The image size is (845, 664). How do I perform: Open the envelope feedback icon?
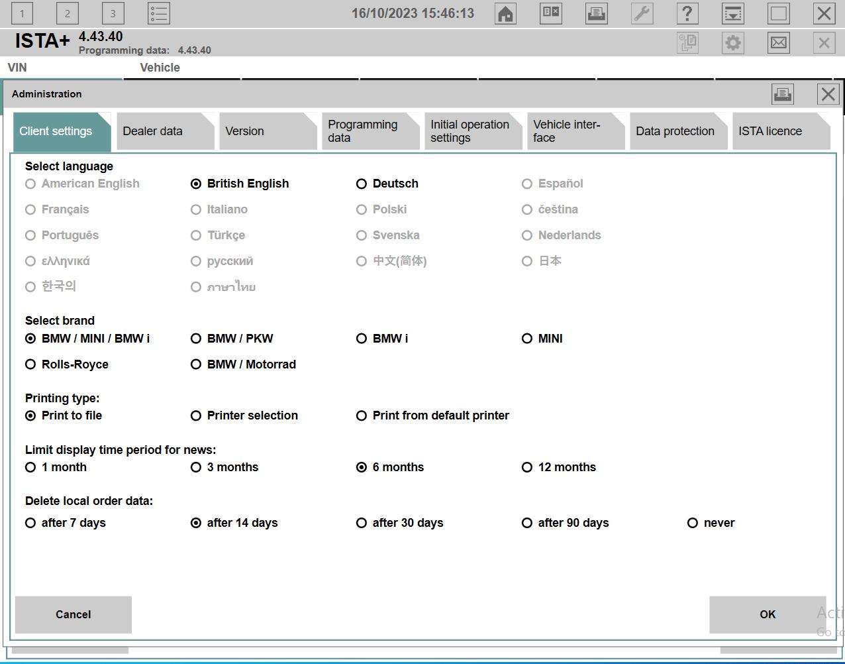click(779, 43)
